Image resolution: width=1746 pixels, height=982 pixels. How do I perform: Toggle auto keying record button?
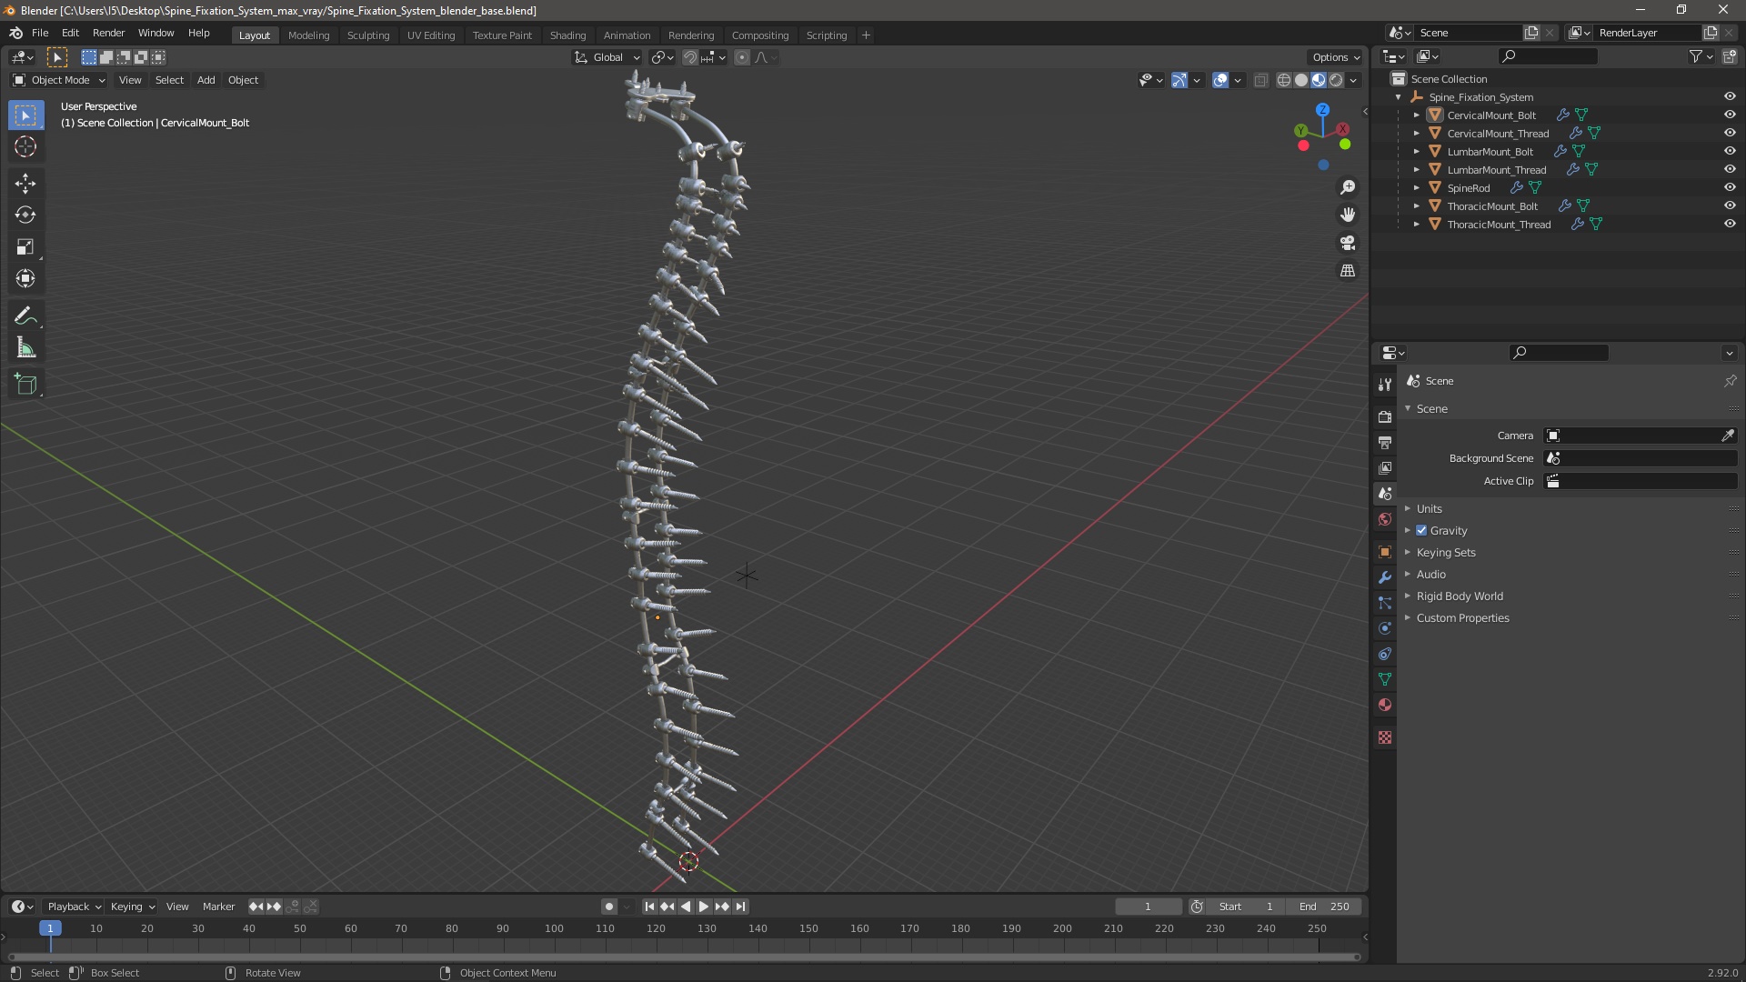(608, 907)
